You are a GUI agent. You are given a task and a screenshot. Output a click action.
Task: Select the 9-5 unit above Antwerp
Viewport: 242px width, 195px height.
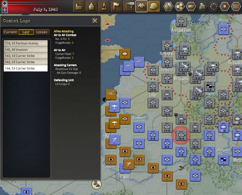tap(167, 62)
